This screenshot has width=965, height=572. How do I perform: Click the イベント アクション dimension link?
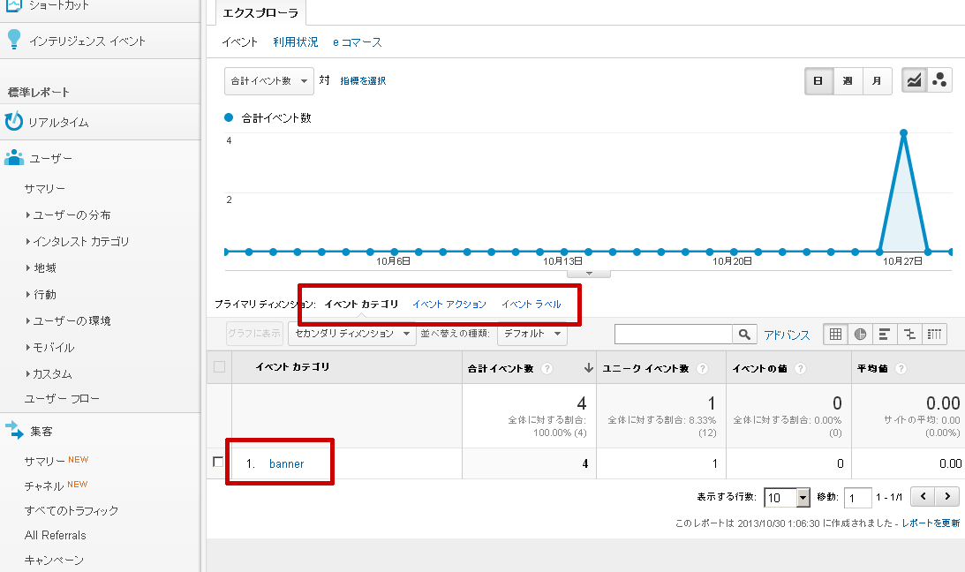point(449,305)
